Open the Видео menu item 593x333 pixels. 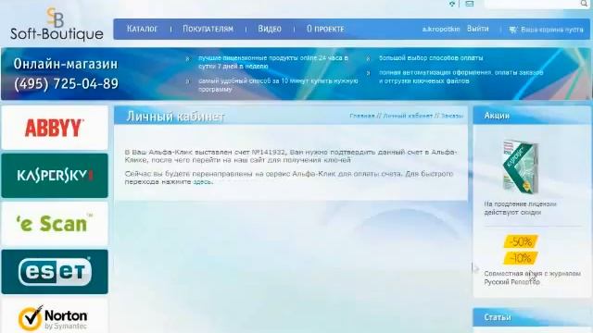pyautogui.click(x=270, y=29)
